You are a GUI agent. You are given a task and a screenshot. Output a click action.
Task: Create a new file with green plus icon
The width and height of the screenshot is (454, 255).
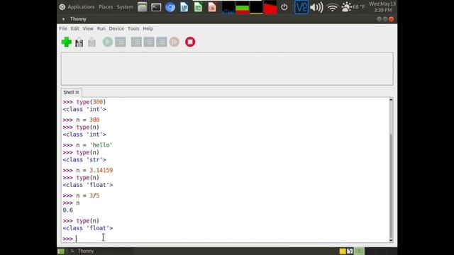pos(66,42)
